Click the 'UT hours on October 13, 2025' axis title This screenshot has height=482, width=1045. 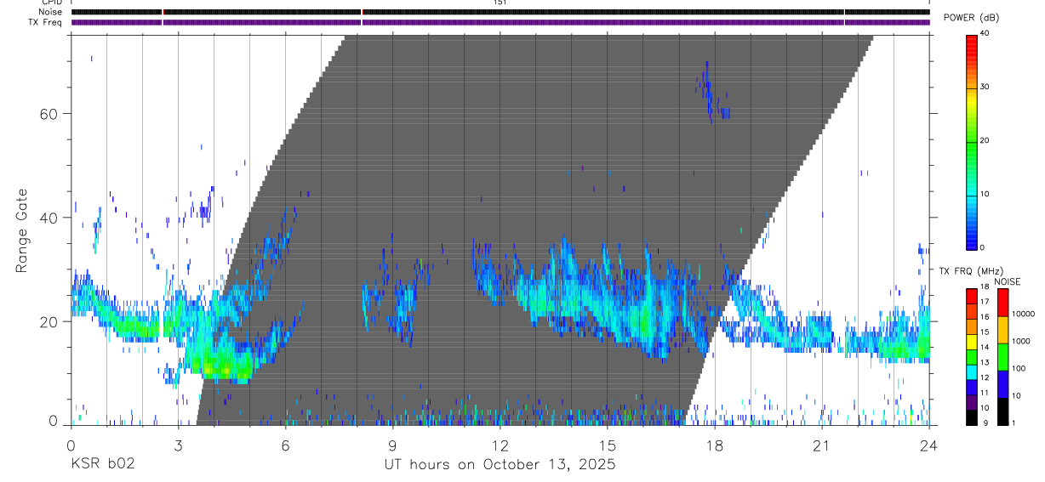(500, 464)
